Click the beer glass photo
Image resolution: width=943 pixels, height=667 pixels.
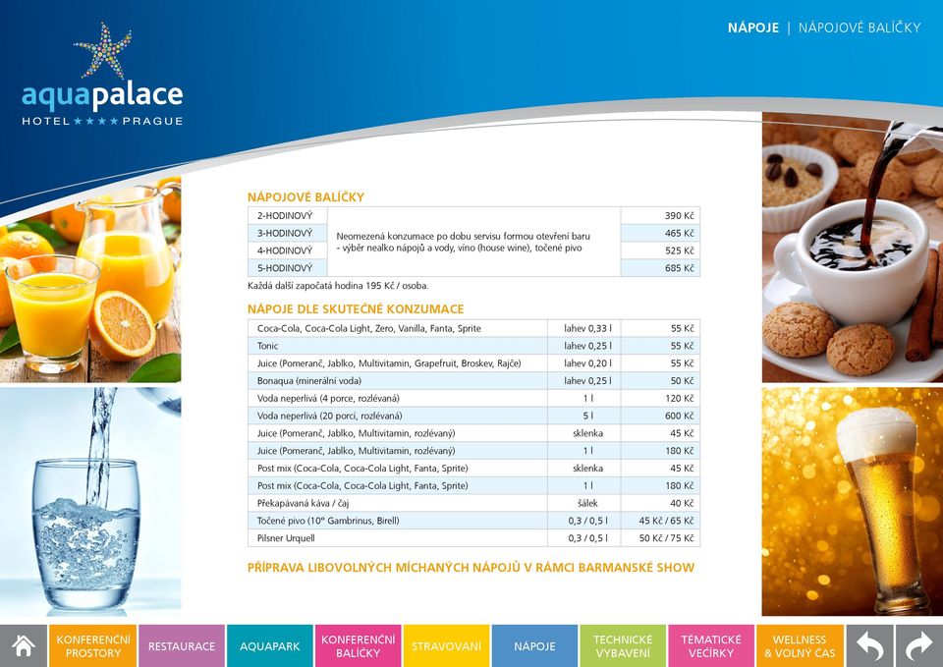point(853,501)
